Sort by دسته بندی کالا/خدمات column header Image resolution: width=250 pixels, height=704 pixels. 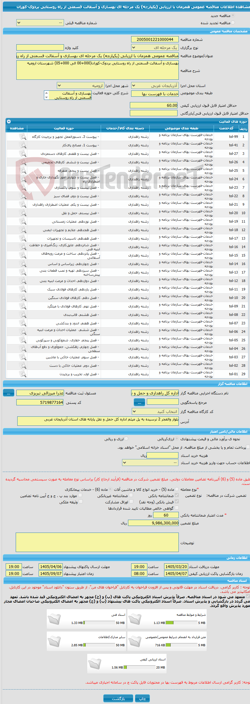click(125, 128)
